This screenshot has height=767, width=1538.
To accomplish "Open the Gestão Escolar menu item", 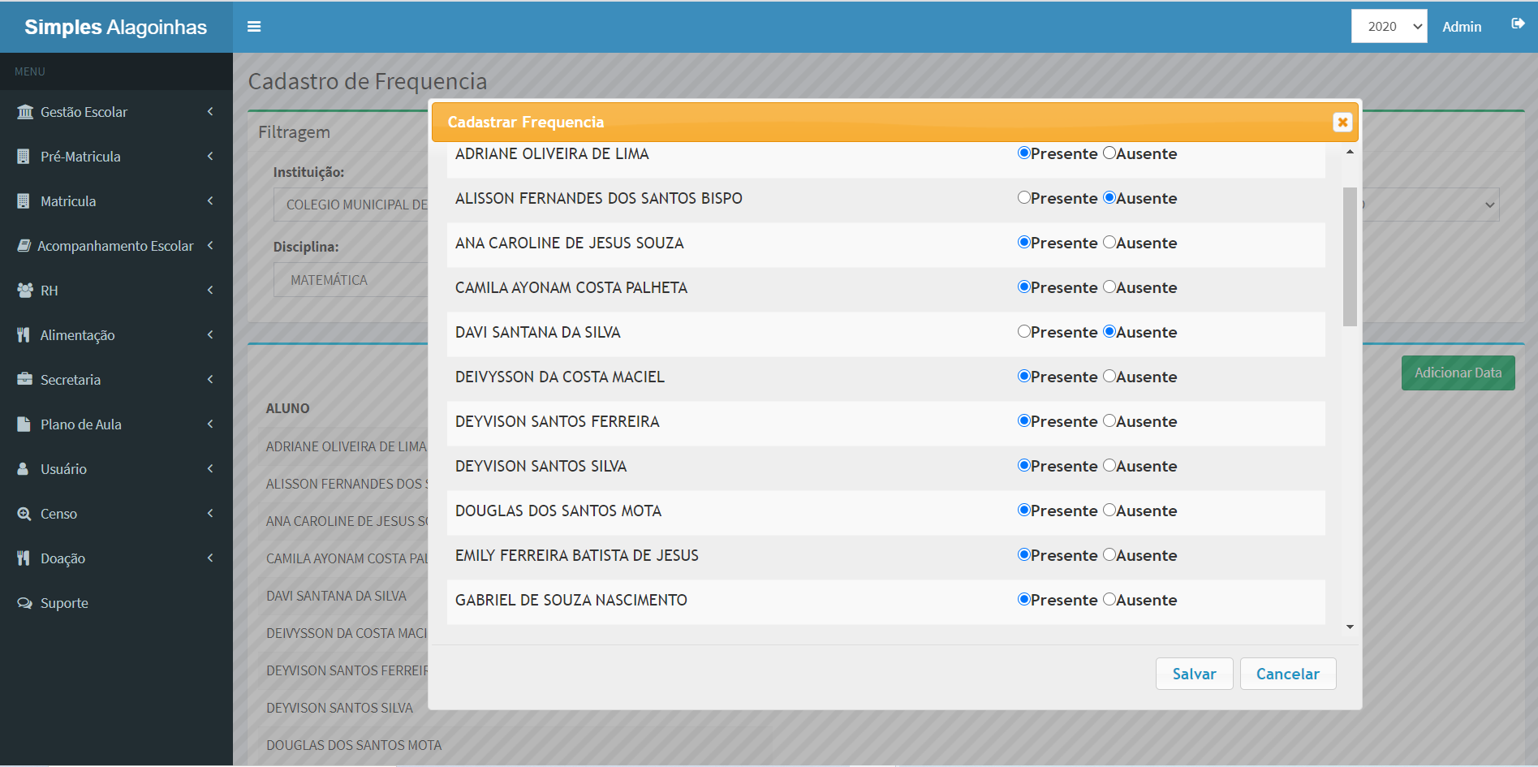I will [x=116, y=112].
